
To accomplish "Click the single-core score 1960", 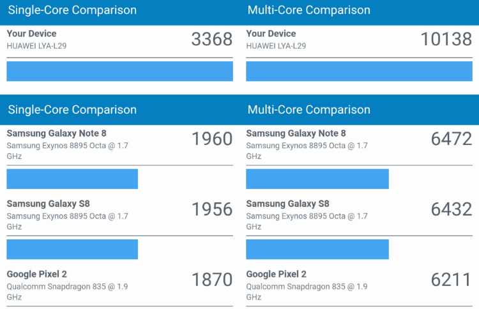I will click(x=212, y=139).
